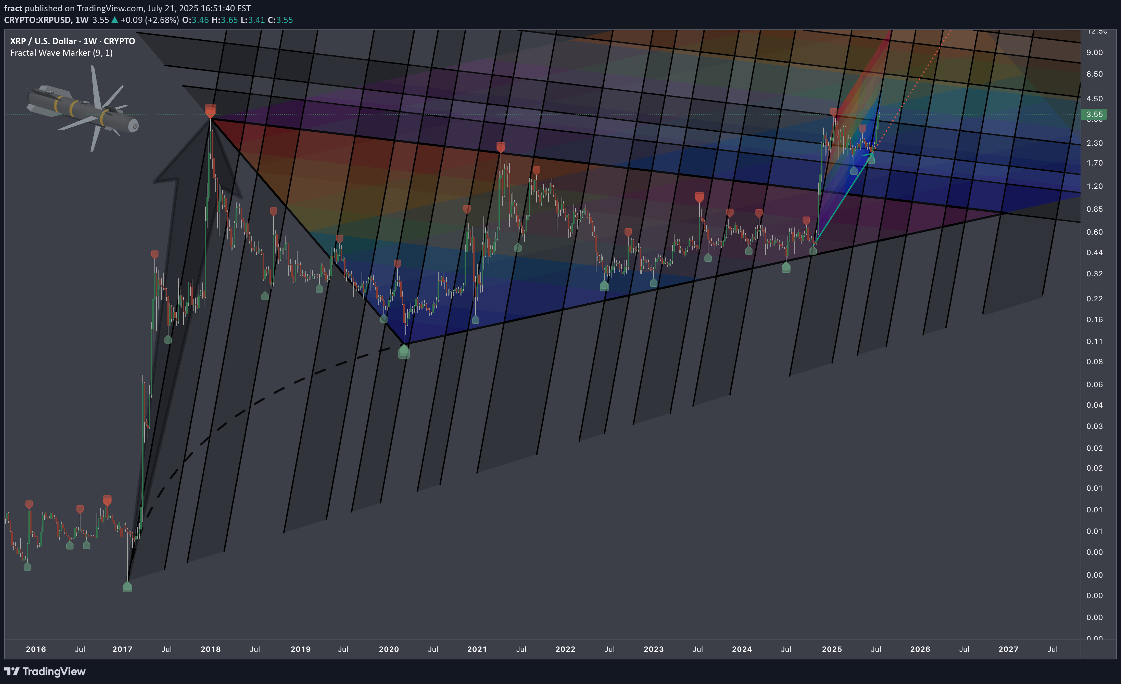Image resolution: width=1121 pixels, height=684 pixels.
Task: Click the 2025 label on the time axis
Action: (x=832, y=649)
